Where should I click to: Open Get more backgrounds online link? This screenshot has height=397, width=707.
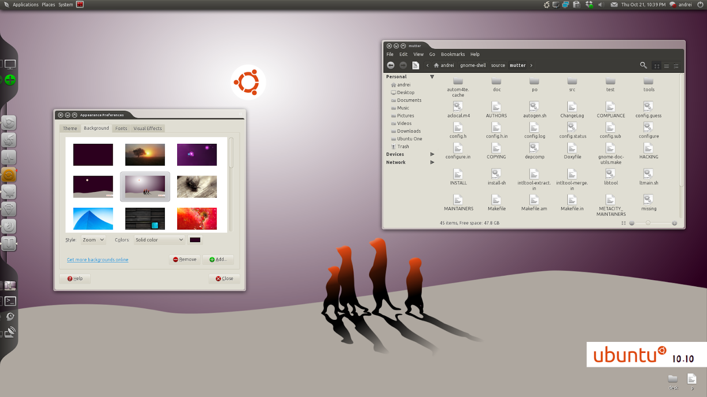pos(98,260)
